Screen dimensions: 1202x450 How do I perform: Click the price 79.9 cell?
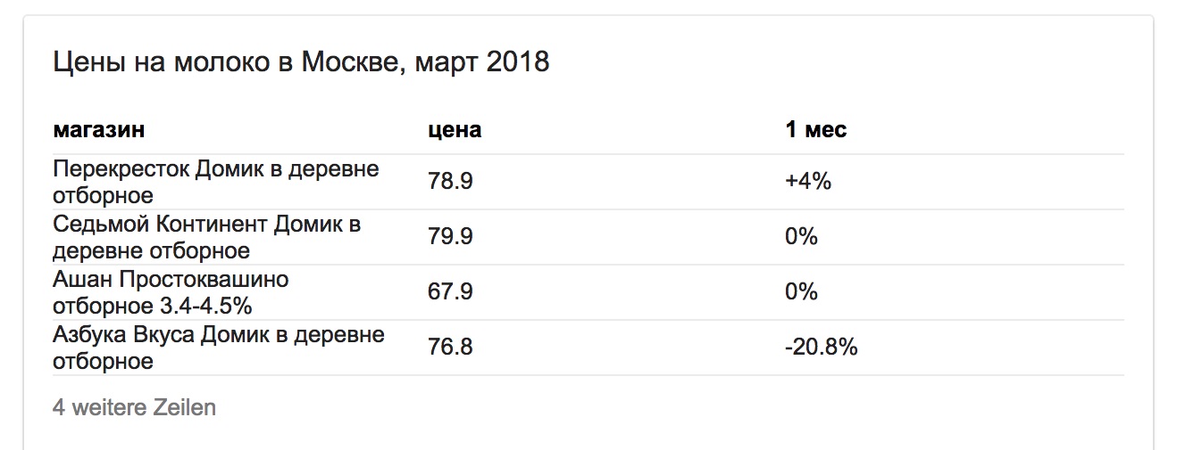(x=450, y=237)
